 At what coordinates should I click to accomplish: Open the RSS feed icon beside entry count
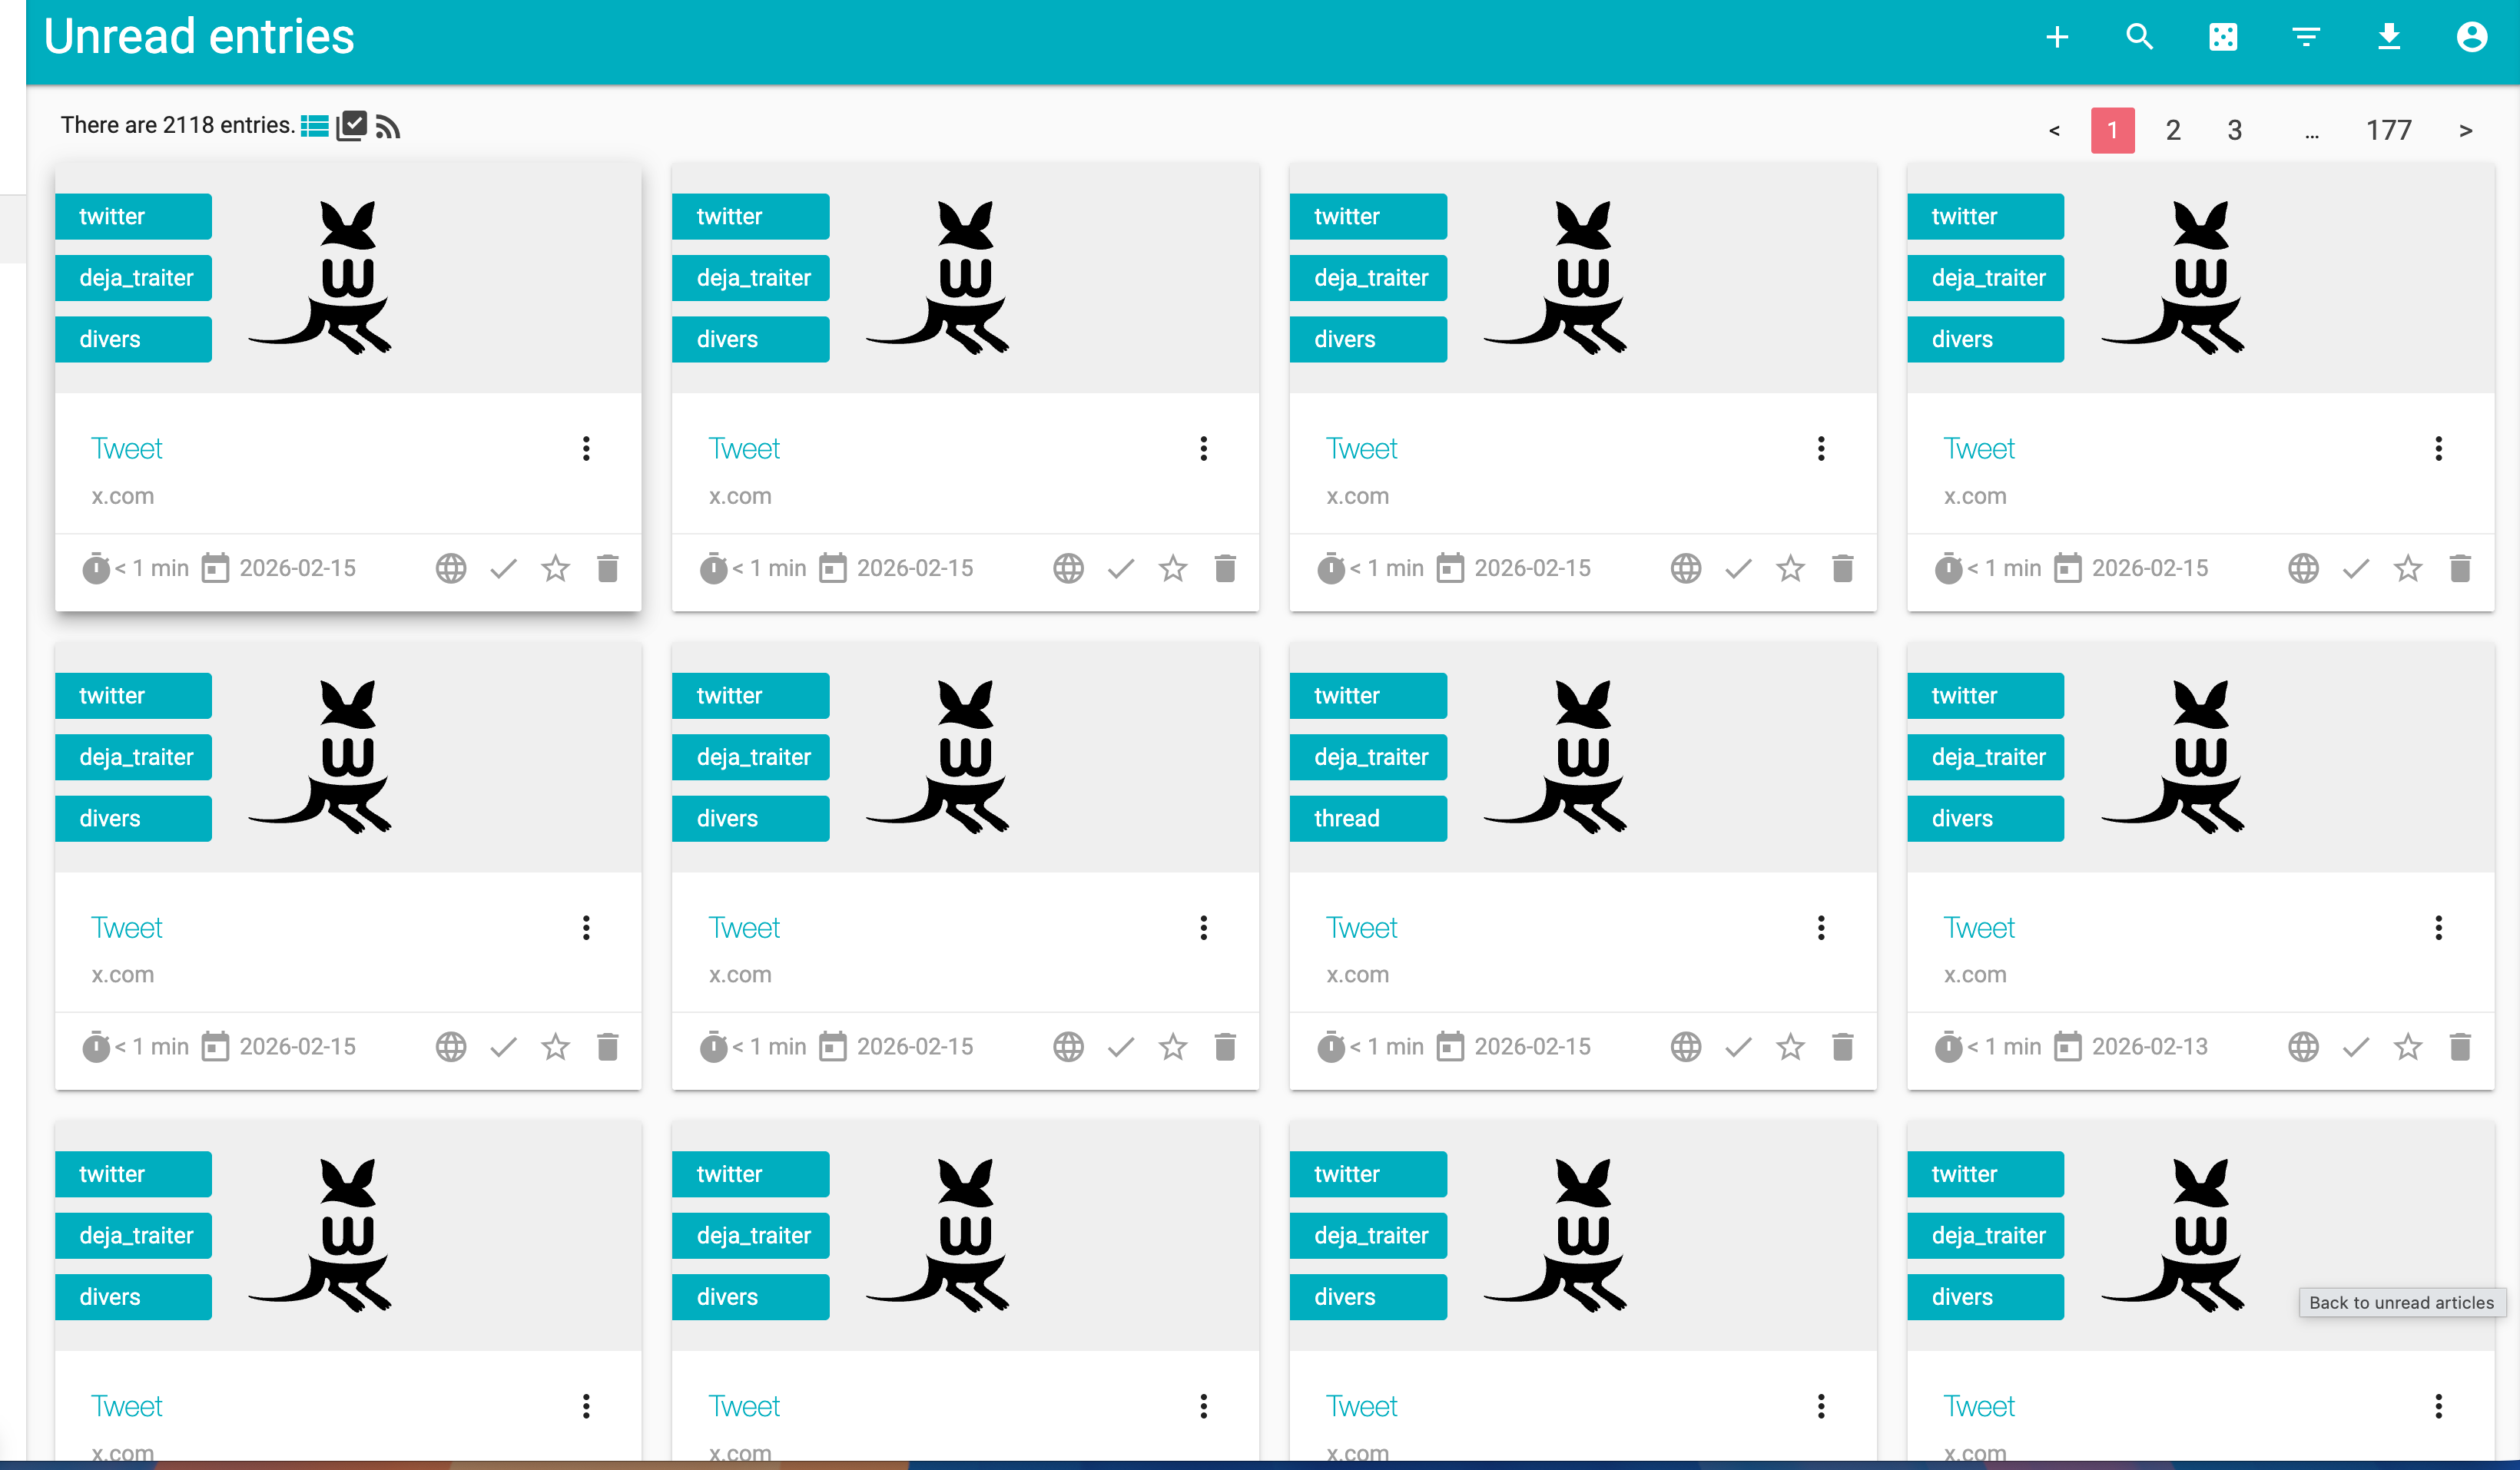[388, 126]
